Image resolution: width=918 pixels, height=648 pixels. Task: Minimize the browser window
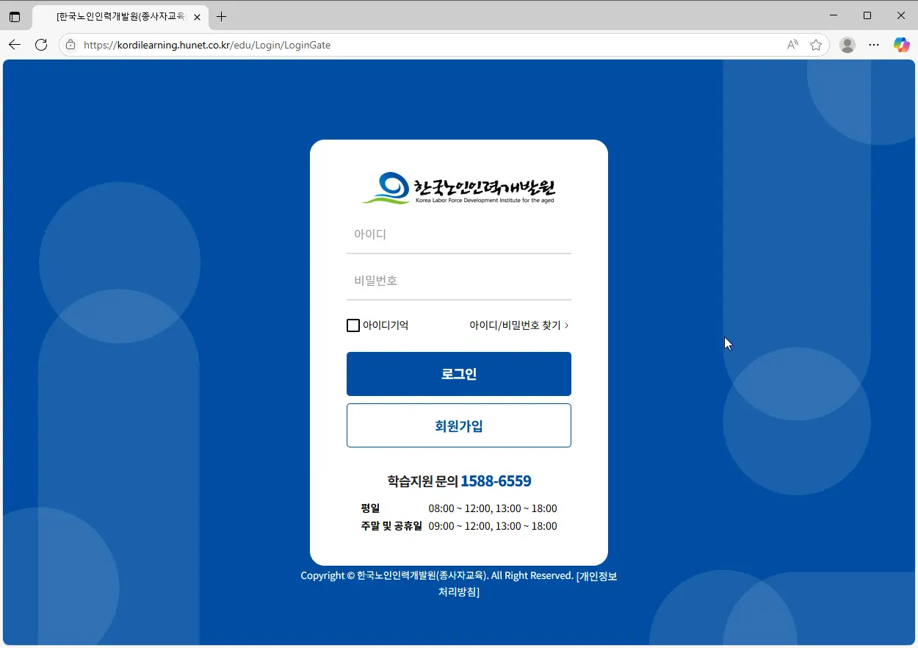tap(834, 15)
